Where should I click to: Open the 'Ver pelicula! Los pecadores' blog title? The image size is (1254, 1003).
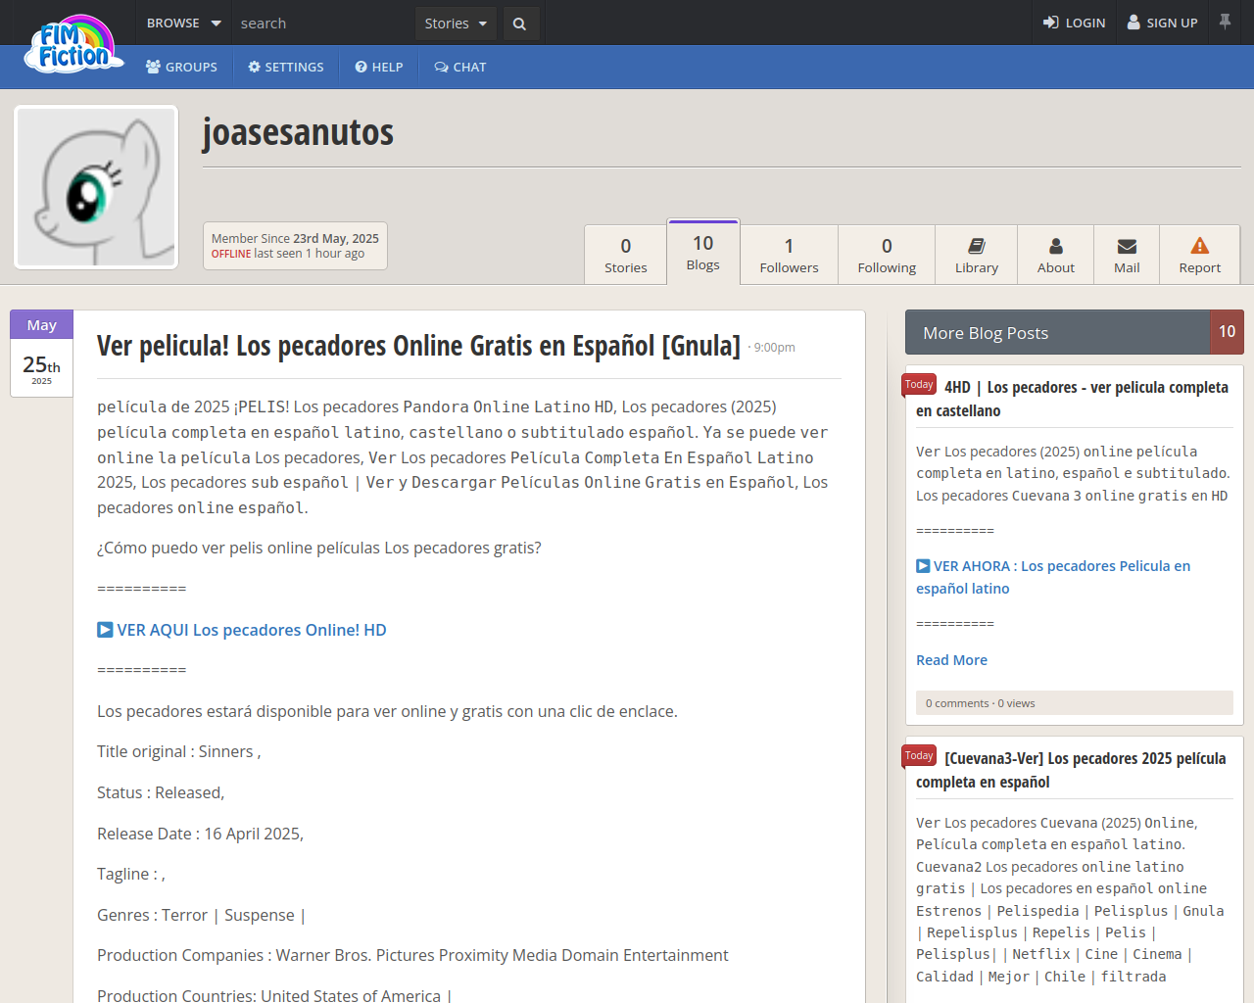418,346
